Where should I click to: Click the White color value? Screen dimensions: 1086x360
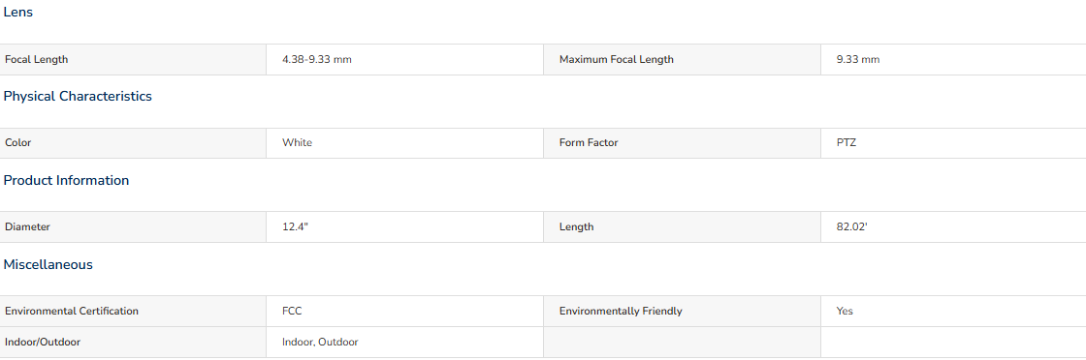297,143
